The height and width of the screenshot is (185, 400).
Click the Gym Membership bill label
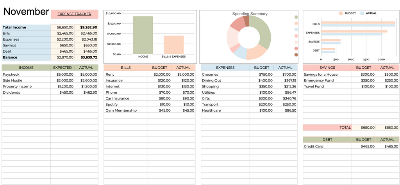click(121, 110)
